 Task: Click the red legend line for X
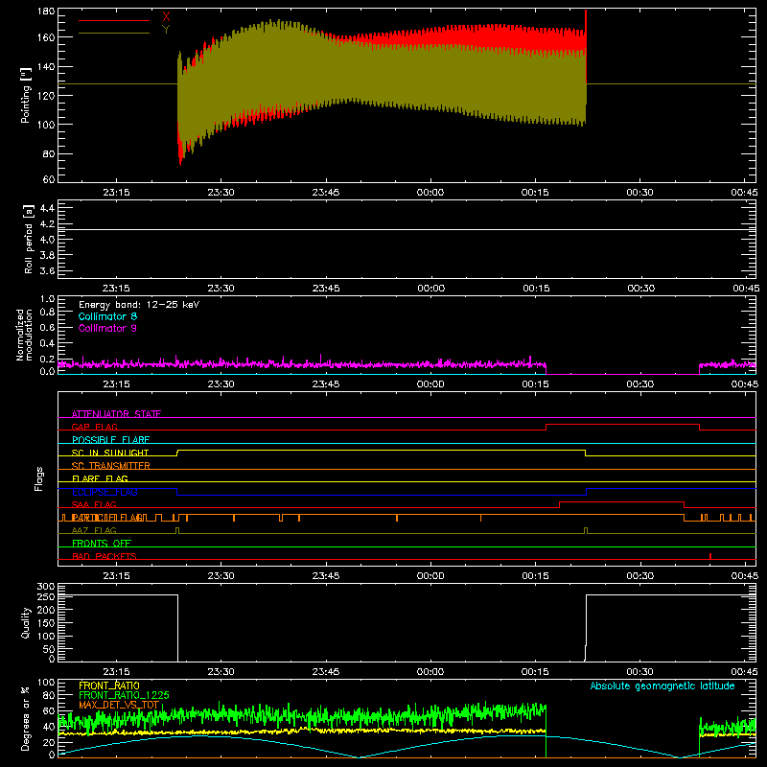(114, 20)
